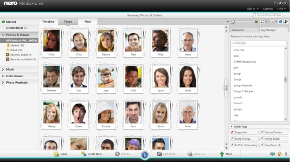
Task: Collapse the Photos & Videos section
Action: 3,35
